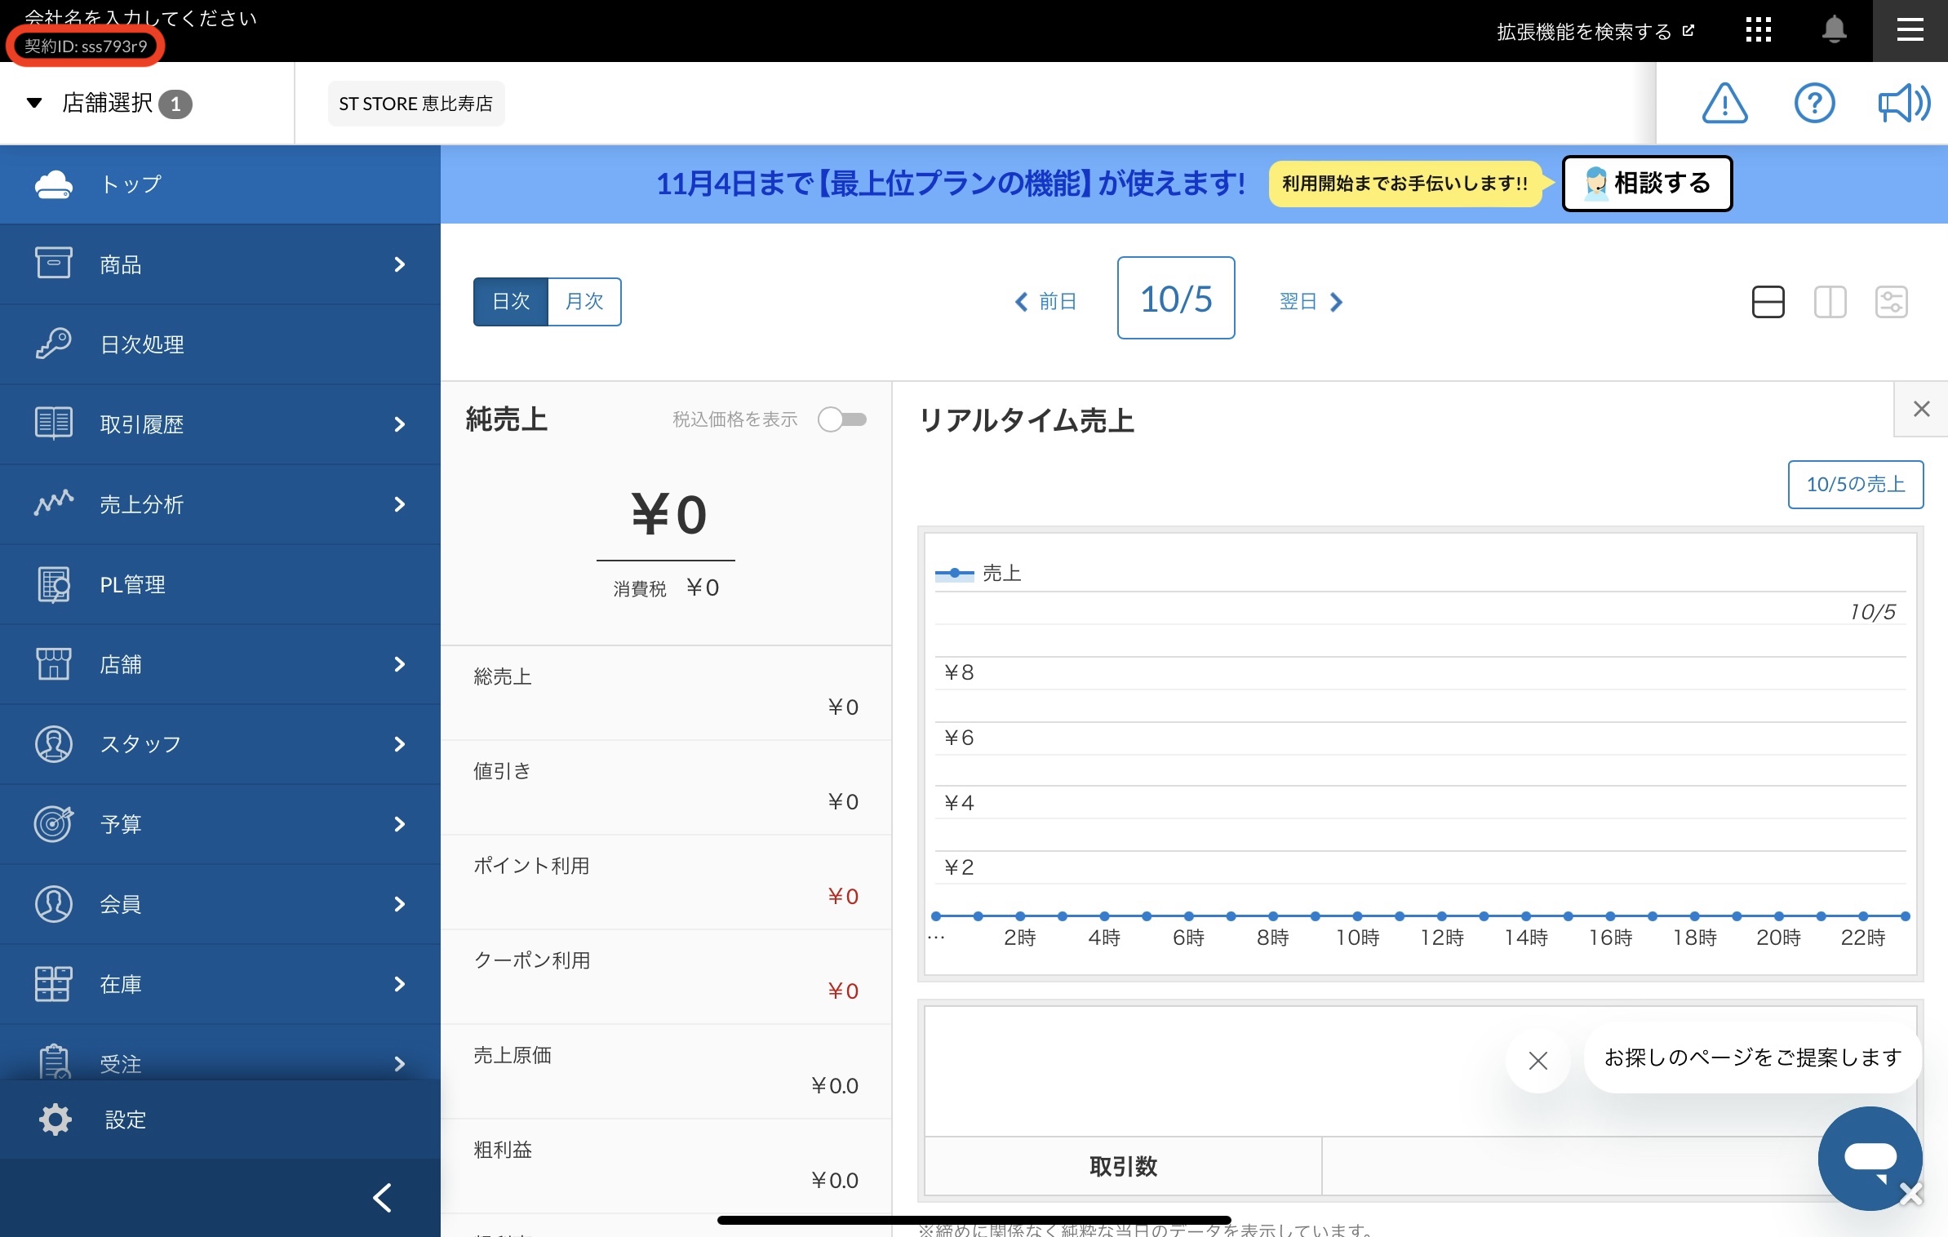
Task: Switch to two-column layout view icon
Action: 1830,302
